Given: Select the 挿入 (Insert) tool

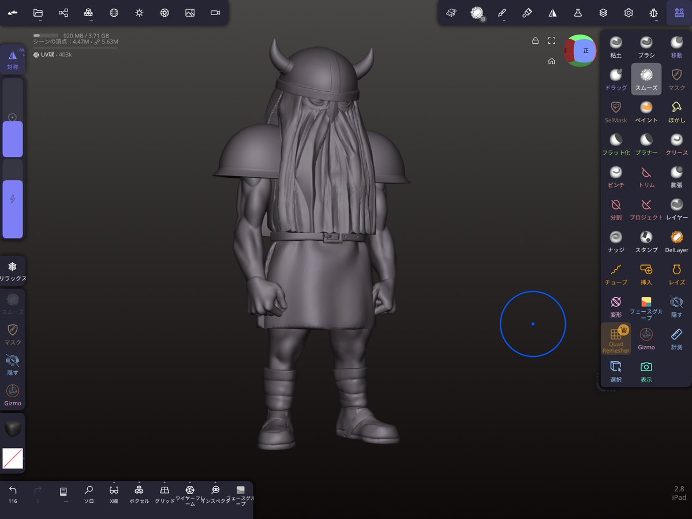Looking at the screenshot, I should point(646,274).
